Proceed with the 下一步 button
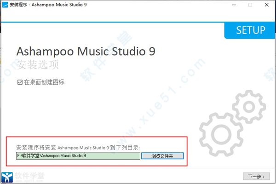The width and height of the screenshot is (276, 184). click(256, 177)
